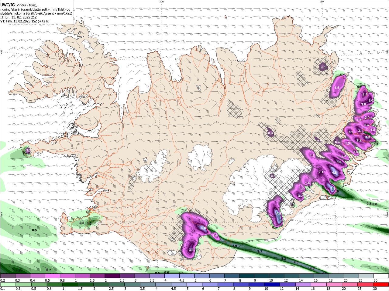Select the dark green 1 swatch in rain legend
The height and width of the screenshot is (291, 389).
[70, 285]
